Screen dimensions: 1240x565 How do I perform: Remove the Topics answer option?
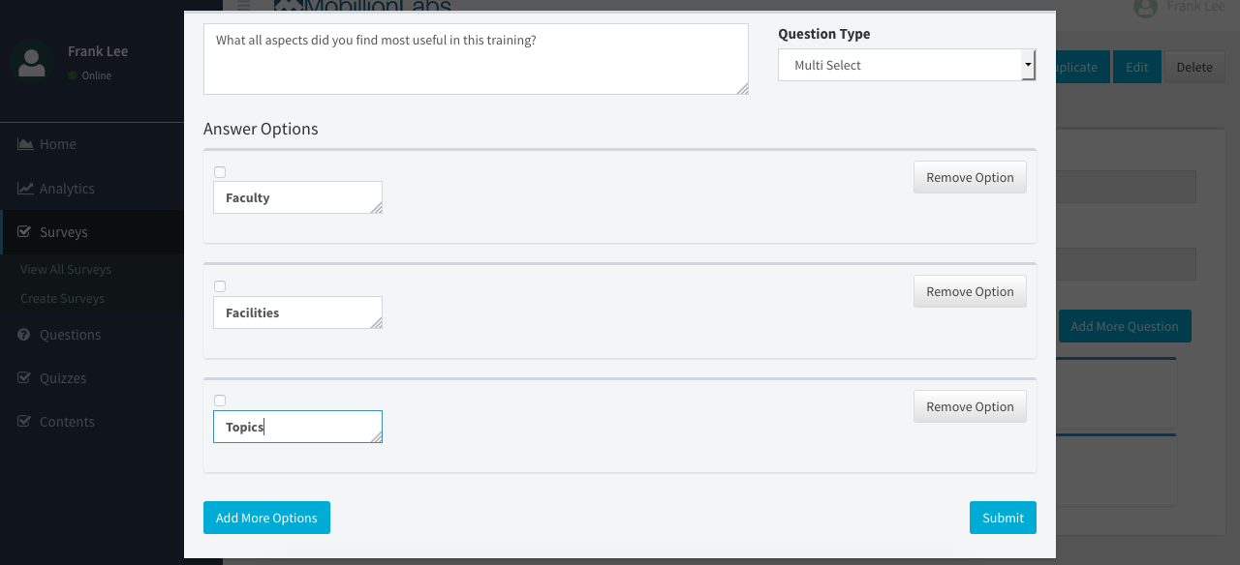[x=970, y=406]
